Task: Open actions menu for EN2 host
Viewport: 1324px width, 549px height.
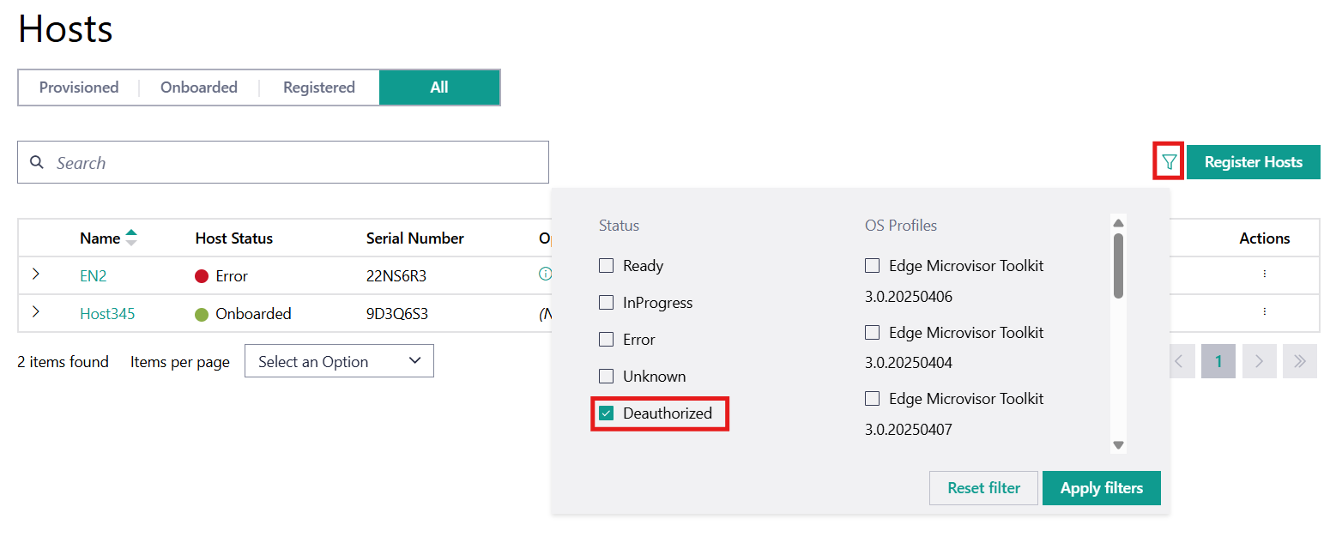Action: (1264, 274)
